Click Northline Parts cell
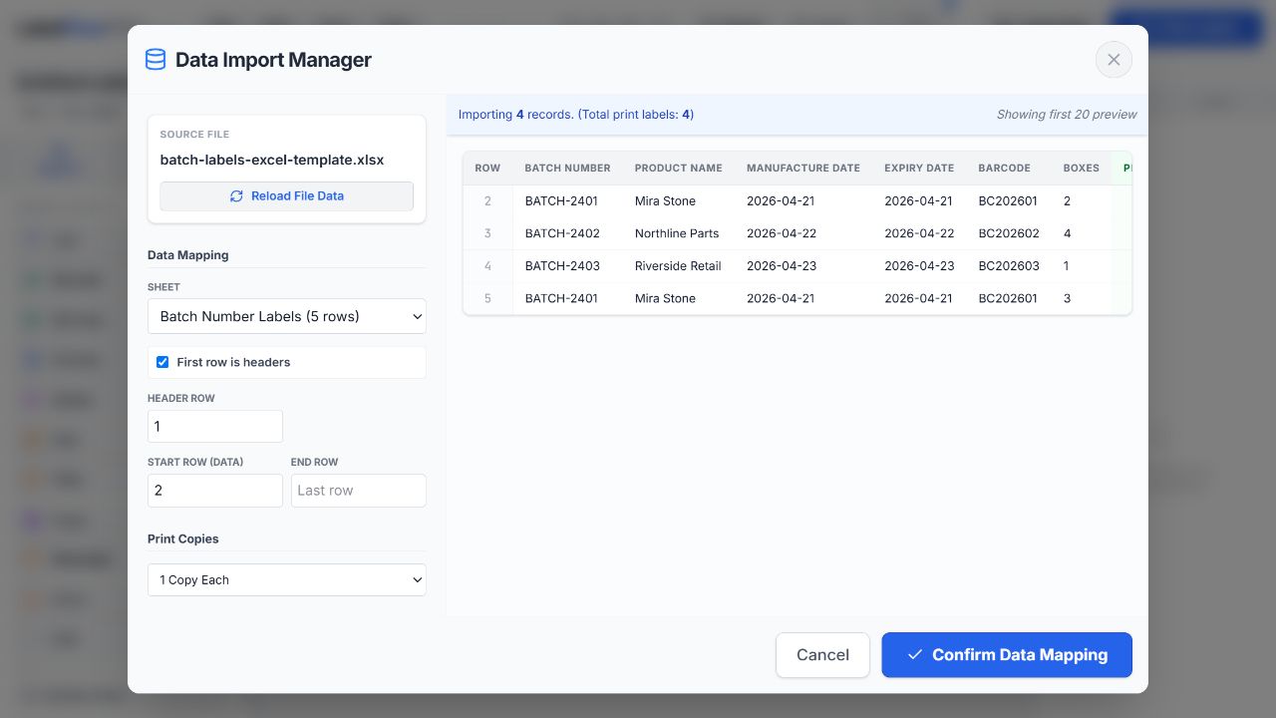Screen dimensions: 1276x718 click(677, 233)
